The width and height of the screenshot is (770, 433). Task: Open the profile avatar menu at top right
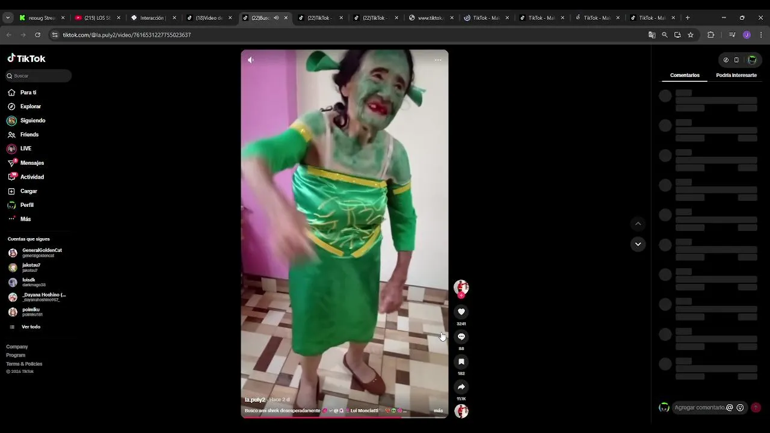(x=752, y=60)
